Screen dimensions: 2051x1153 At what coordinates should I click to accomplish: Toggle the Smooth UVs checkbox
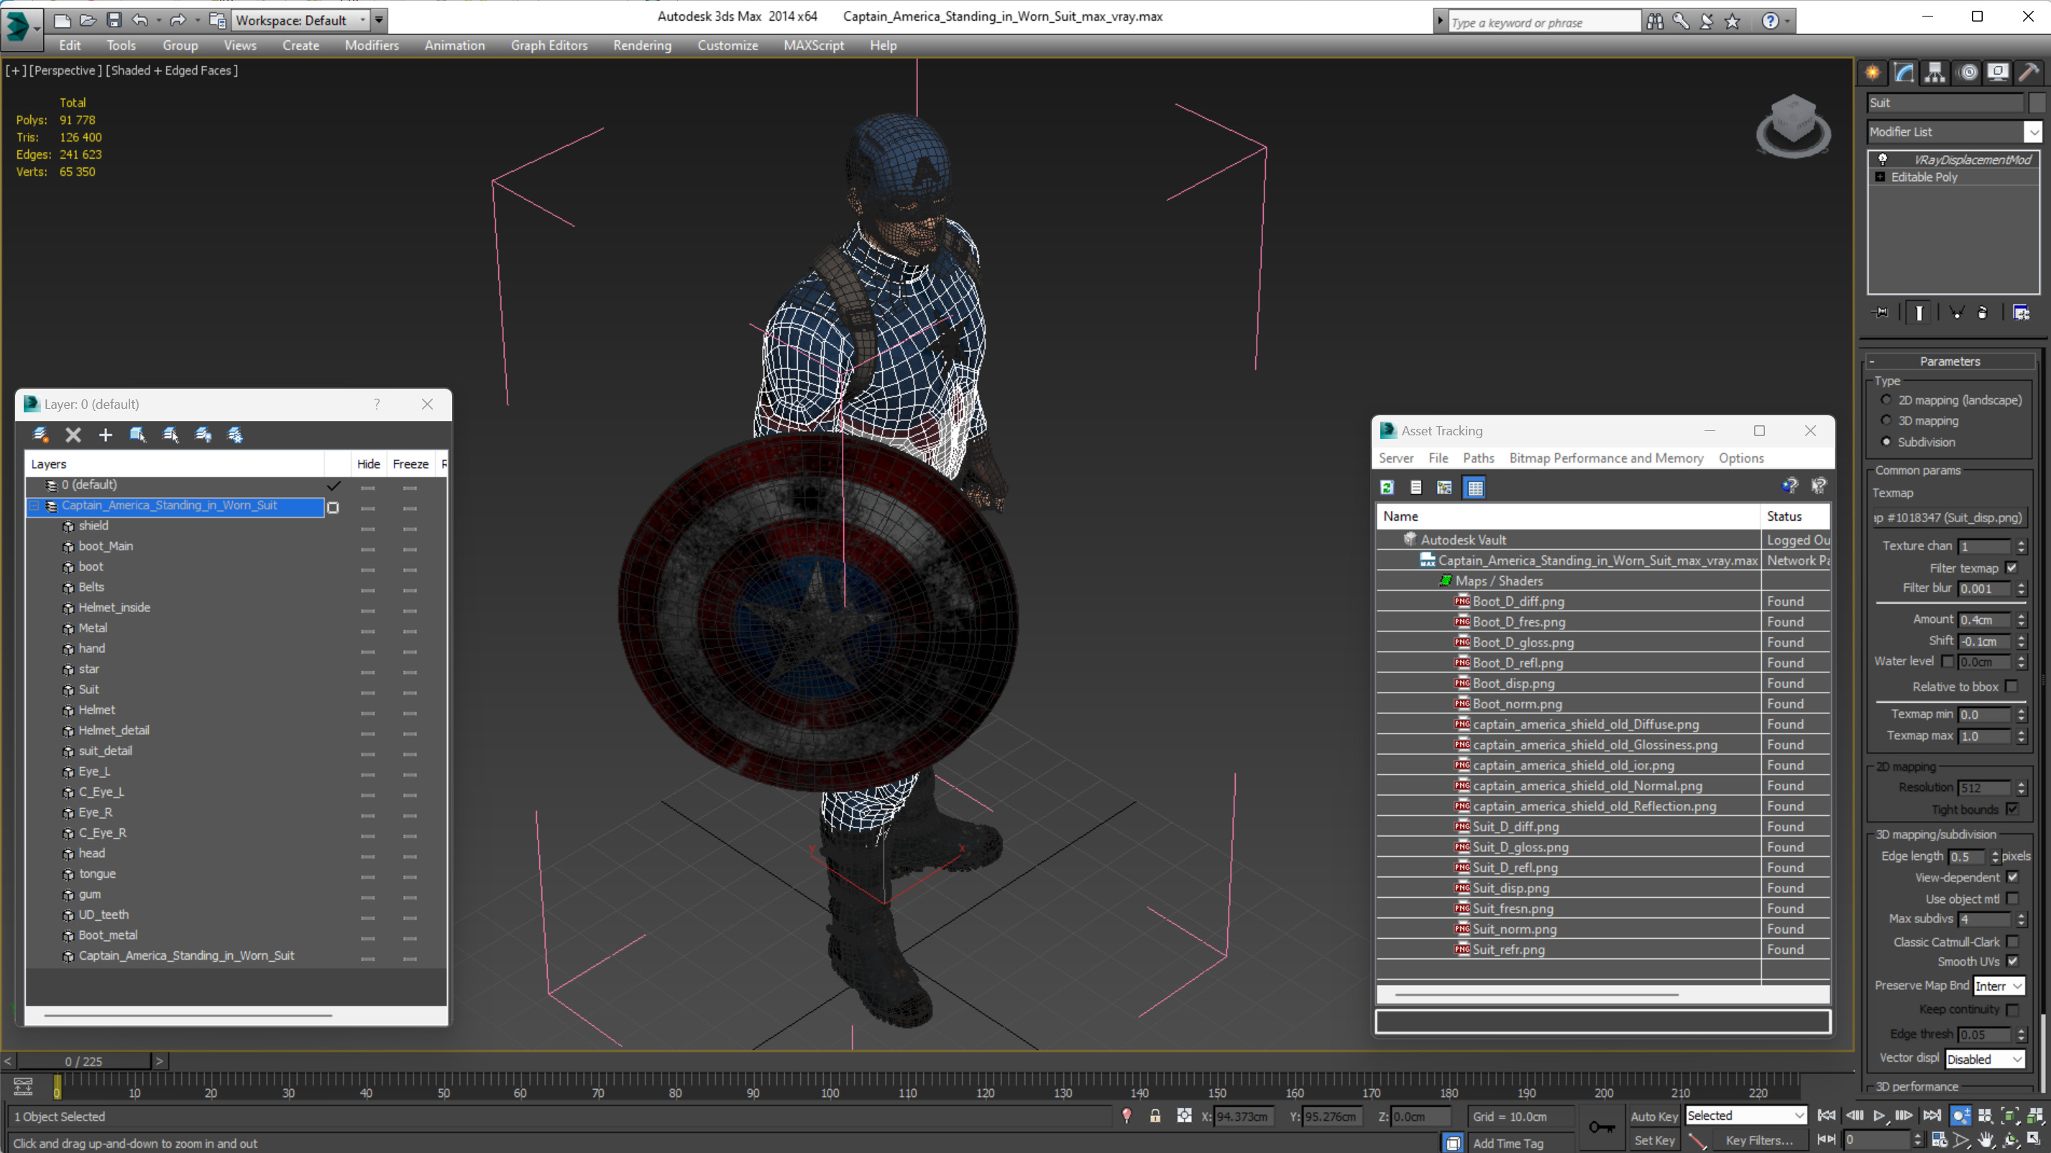point(2012,961)
